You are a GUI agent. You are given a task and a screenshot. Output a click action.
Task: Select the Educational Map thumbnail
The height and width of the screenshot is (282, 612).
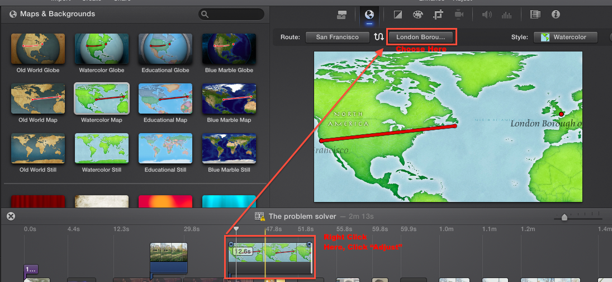tap(165, 98)
